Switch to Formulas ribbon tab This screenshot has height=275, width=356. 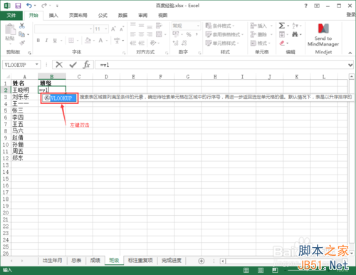click(x=103, y=16)
